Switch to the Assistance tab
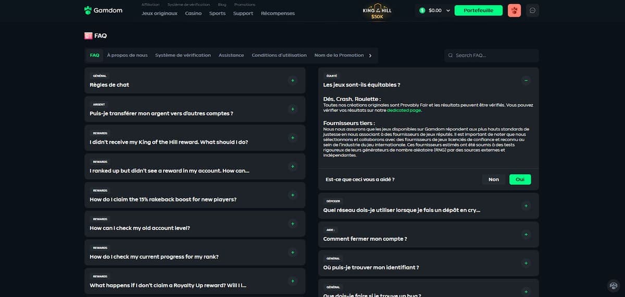625x297 pixels. pyautogui.click(x=231, y=56)
